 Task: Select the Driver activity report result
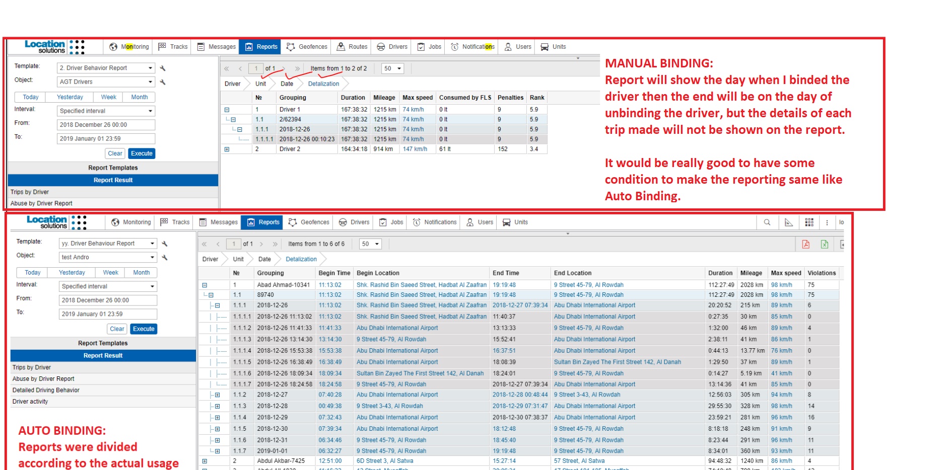tap(30, 402)
